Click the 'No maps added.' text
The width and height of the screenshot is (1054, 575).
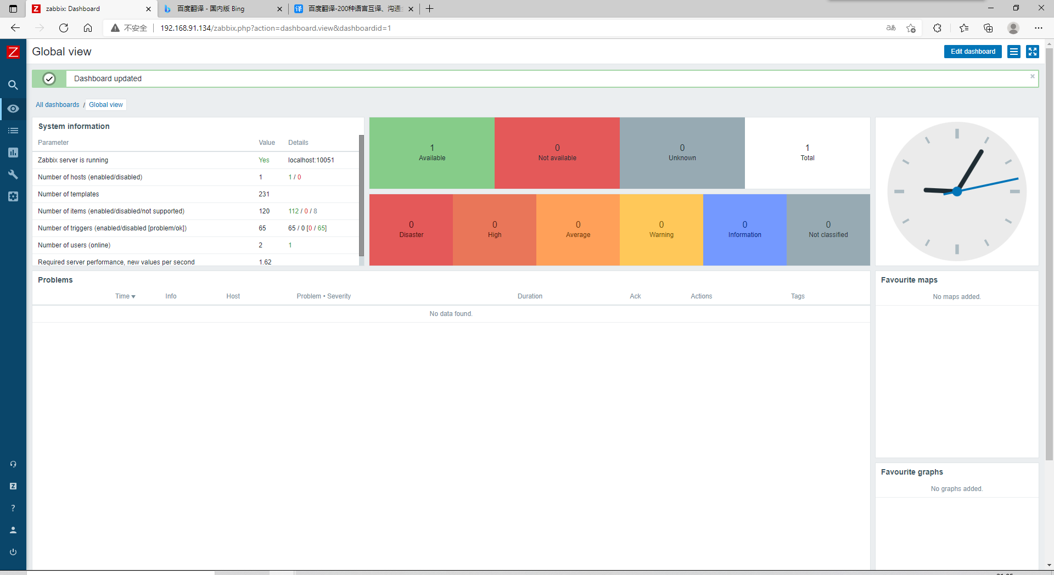point(957,297)
